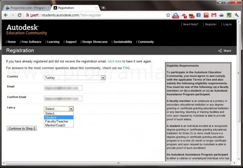Open the Home menu item
Viewport: 243px width, 168px height.
coord(12,42)
